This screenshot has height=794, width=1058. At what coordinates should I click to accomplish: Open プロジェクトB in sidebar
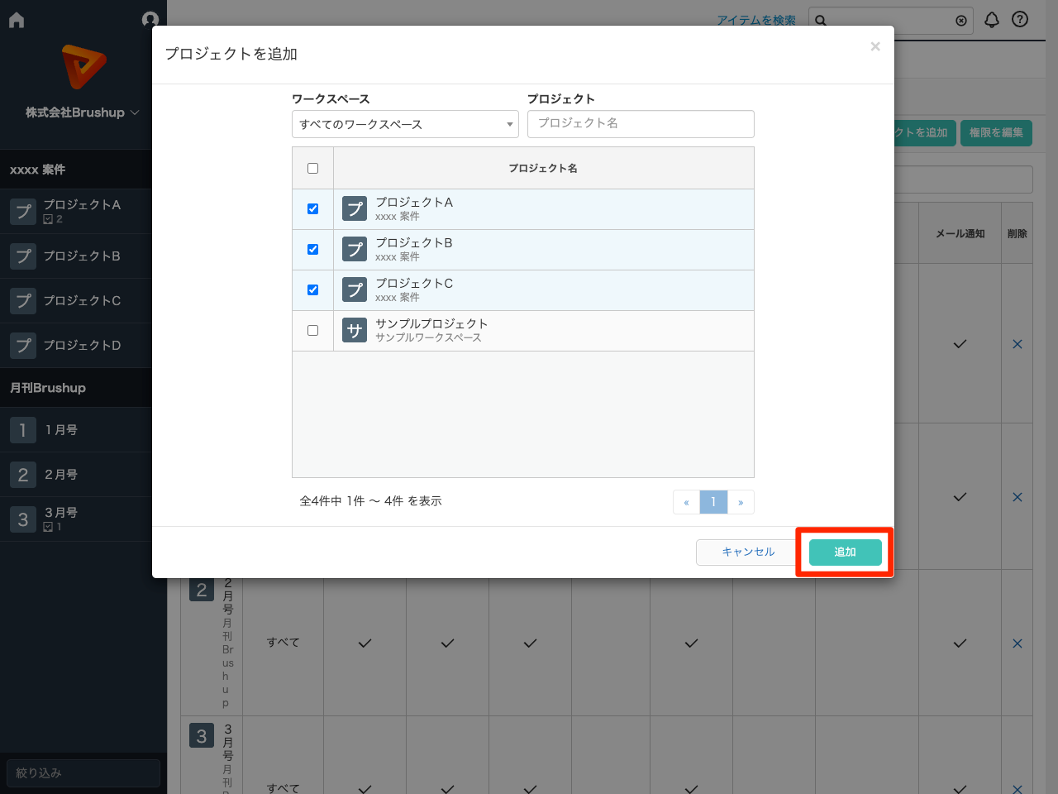(83, 256)
